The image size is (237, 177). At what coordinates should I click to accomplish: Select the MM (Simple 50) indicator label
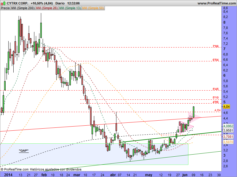pos(93,8)
